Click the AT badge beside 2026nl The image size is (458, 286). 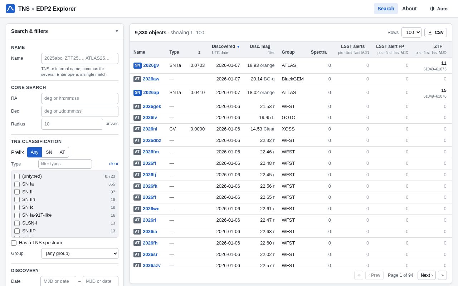pyautogui.click(x=137, y=129)
